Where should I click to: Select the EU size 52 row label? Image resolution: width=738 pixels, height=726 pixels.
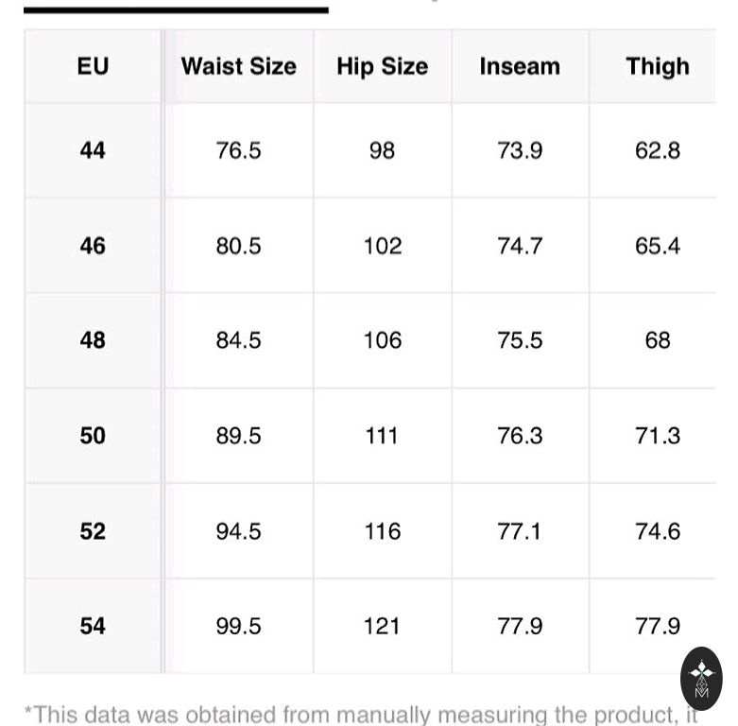point(93,531)
